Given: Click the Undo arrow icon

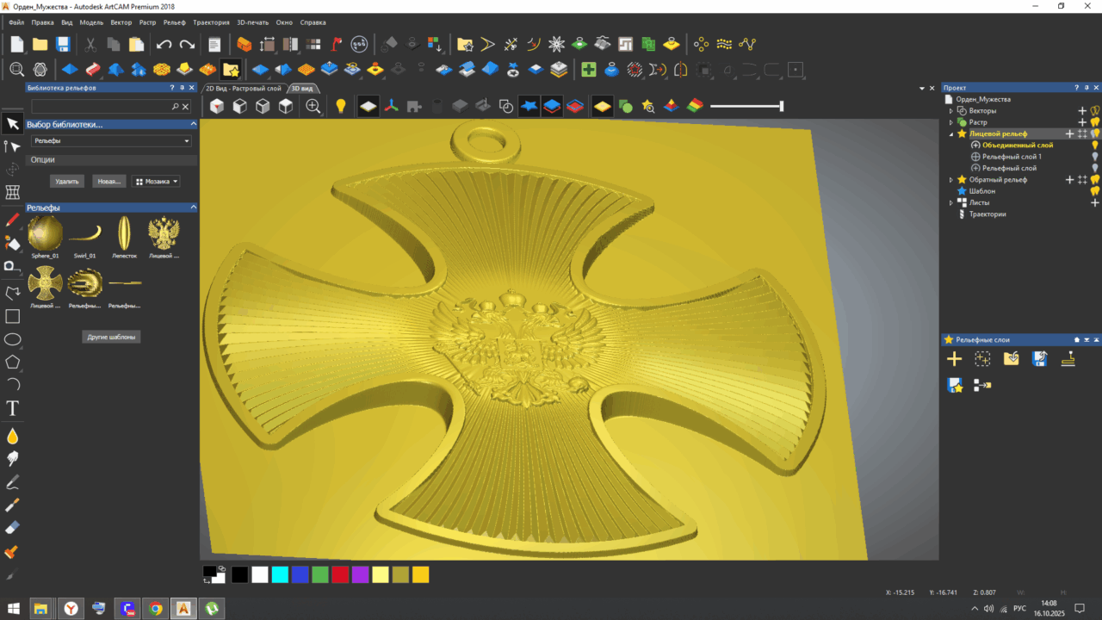Looking at the screenshot, I should pyautogui.click(x=164, y=44).
